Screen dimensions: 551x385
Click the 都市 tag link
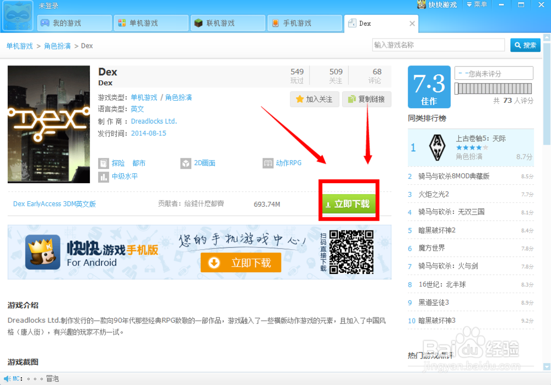pos(139,163)
